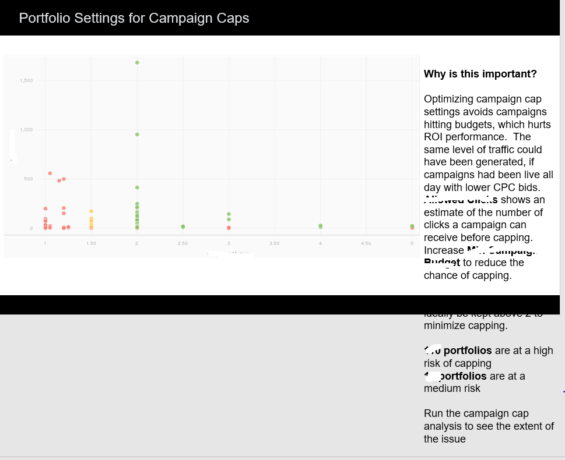Click the 'Portfolio Settings for Campaign Caps' title
565x460 pixels.
134,18
